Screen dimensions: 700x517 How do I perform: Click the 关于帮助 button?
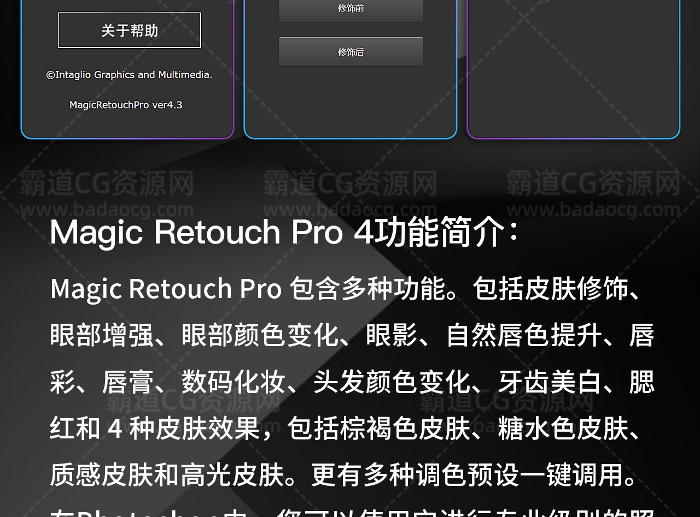(130, 31)
